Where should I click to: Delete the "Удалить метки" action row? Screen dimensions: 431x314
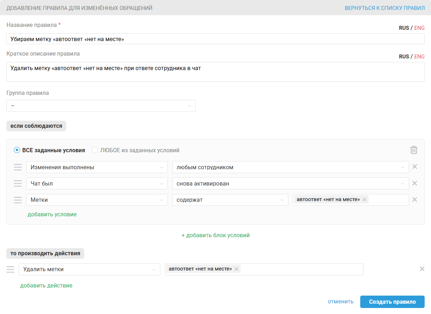click(422, 269)
